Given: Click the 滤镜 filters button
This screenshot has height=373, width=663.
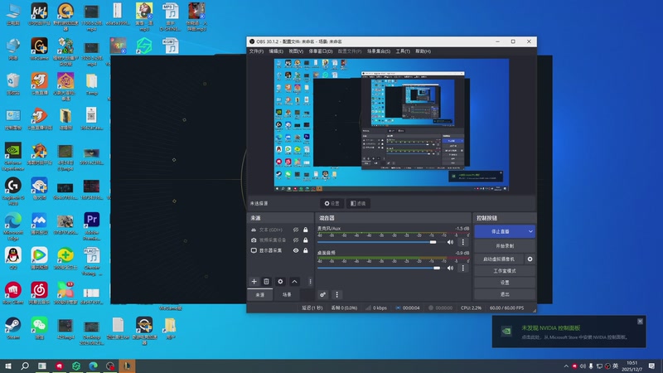Looking at the screenshot, I should (358, 203).
